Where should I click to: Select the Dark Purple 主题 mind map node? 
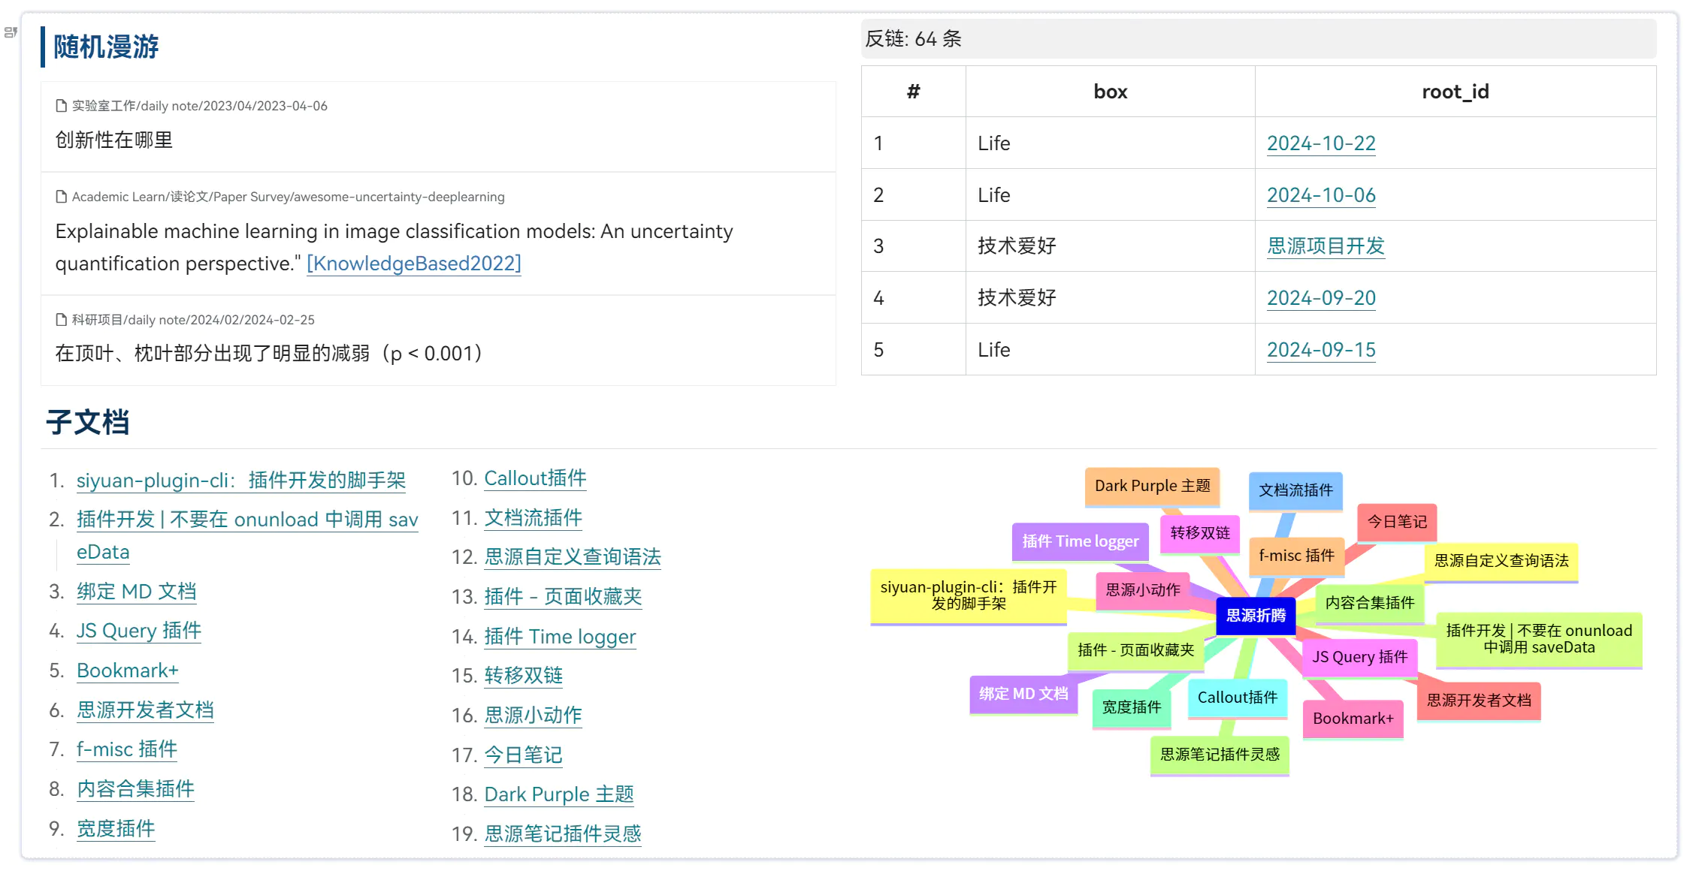coord(1151,486)
